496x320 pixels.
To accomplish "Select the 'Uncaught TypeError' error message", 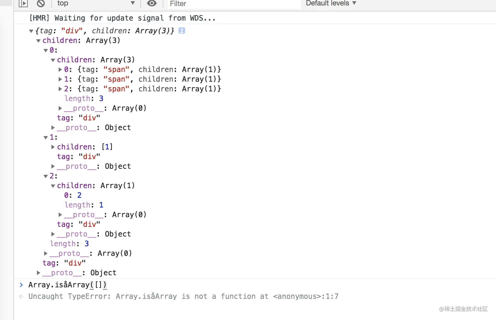I will click(184, 296).
